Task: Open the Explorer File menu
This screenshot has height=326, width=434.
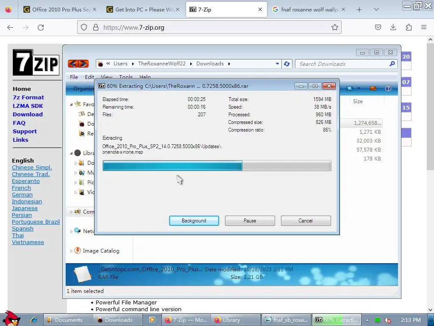Action: 74,77
